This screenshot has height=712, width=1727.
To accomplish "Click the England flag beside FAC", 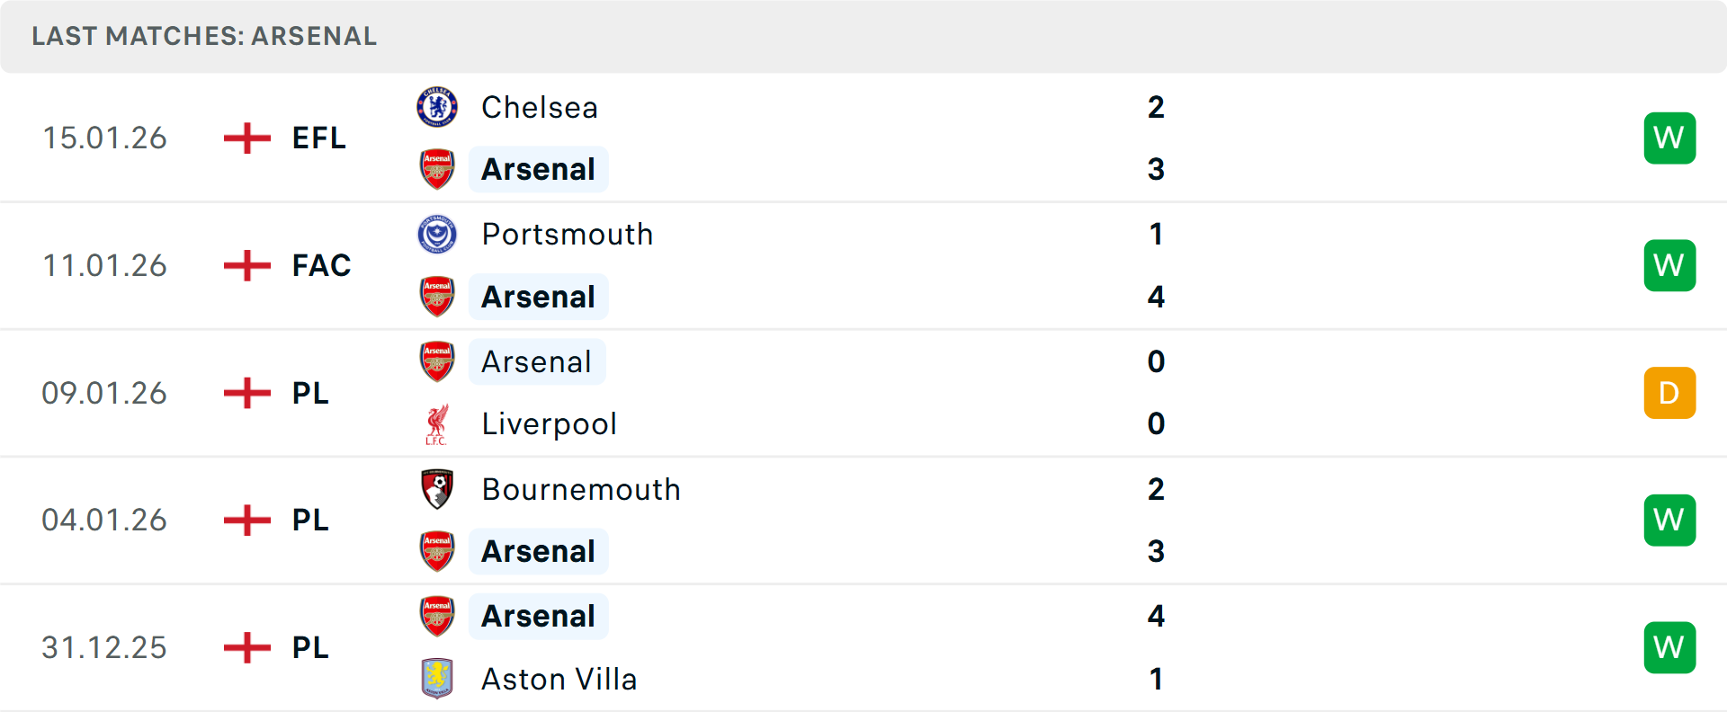I will point(247,266).
